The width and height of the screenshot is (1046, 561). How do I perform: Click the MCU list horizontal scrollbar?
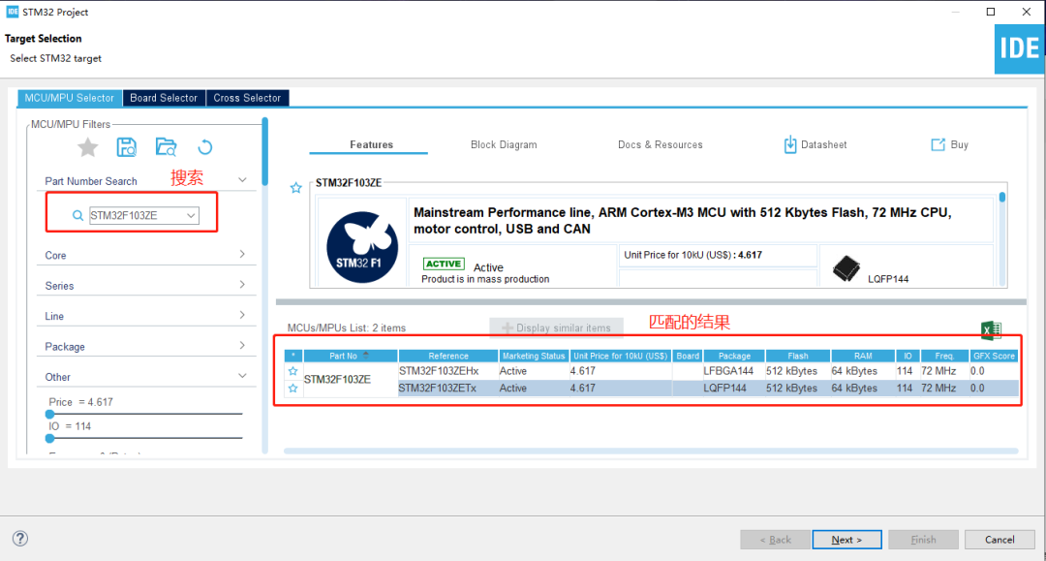(x=651, y=452)
